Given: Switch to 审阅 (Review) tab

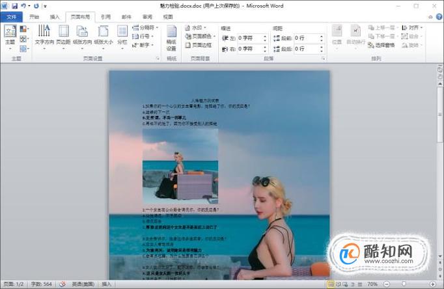Looking at the screenshot, I should tap(147, 17).
